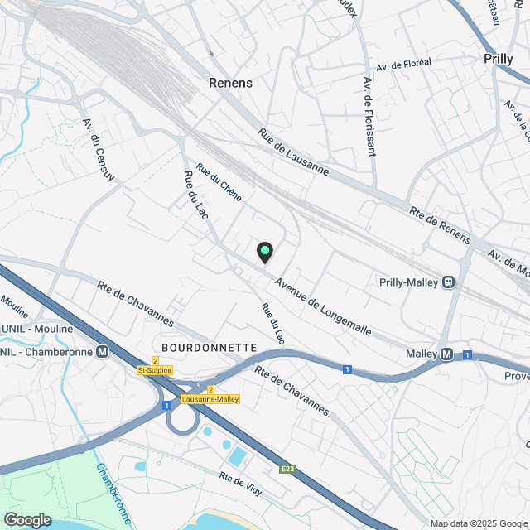Click the Google logo
Image resolution: width=530 pixels, height=530 pixels.
pos(27,520)
